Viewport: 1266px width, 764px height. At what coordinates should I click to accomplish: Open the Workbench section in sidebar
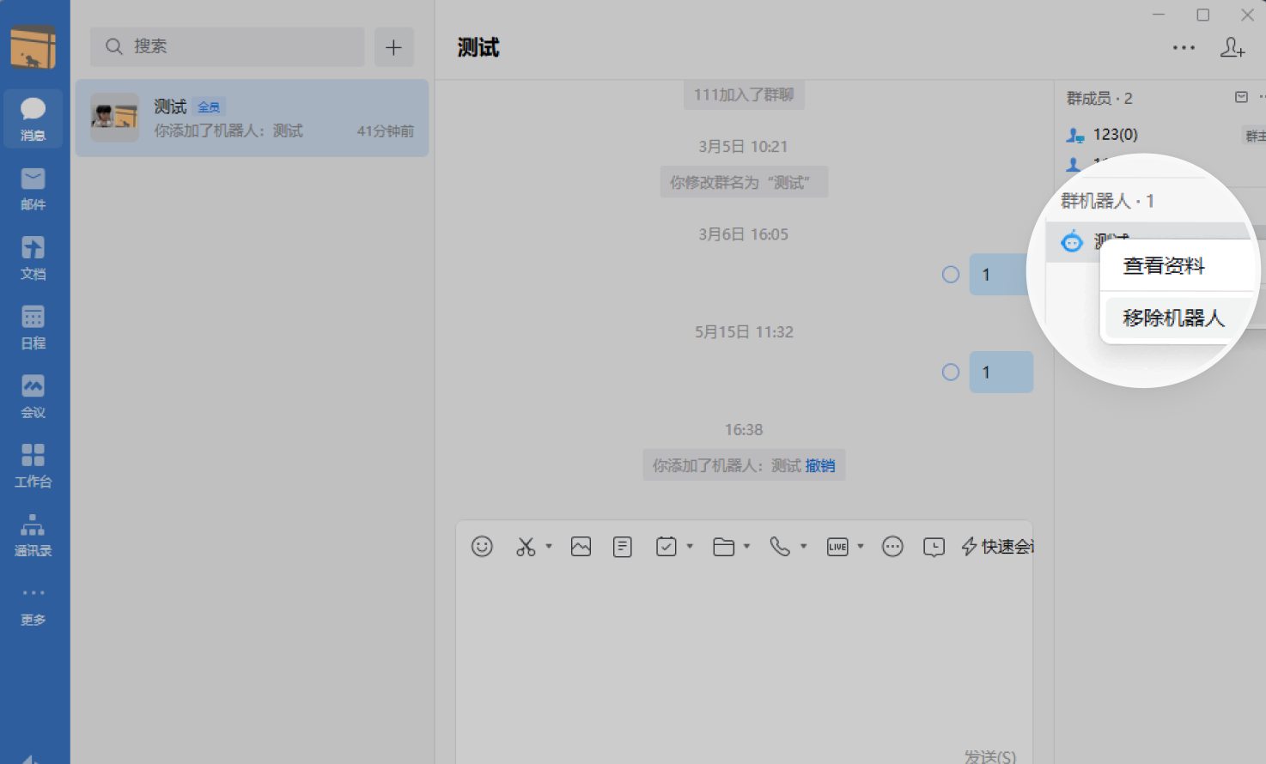click(x=33, y=465)
